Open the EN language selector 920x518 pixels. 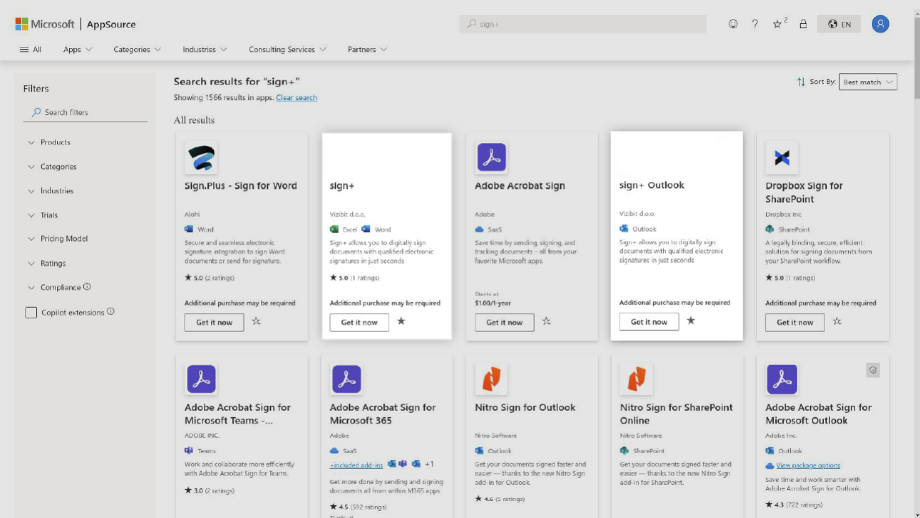(x=839, y=24)
